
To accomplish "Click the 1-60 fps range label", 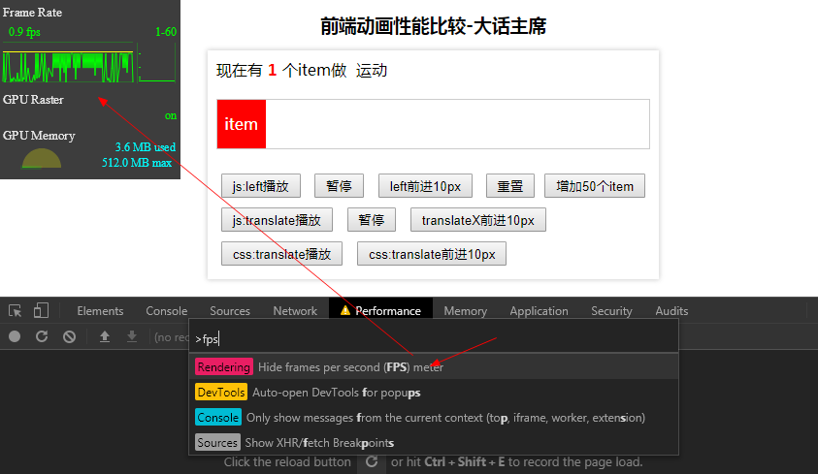I will [166, 32].
